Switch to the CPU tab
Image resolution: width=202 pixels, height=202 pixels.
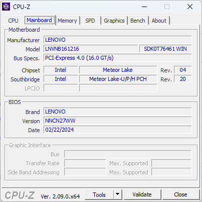(x=13, y=21)
